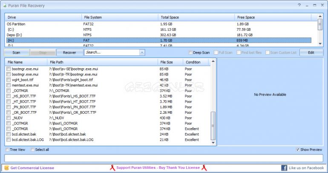Toggle the Full Scan checkbox
The height and width of the screenshot is (173, 328).
(x=216, y=52)
